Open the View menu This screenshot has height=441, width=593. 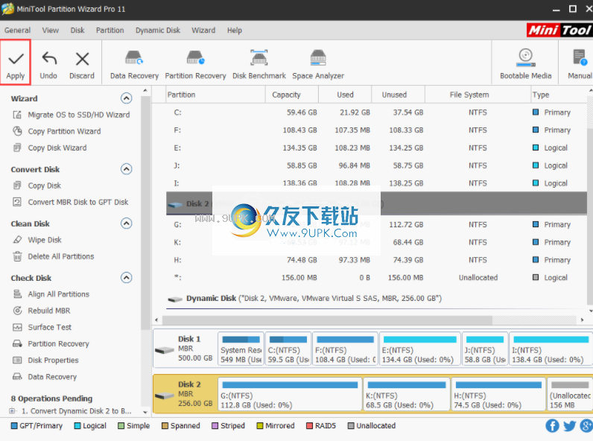(x=51, y=31)
